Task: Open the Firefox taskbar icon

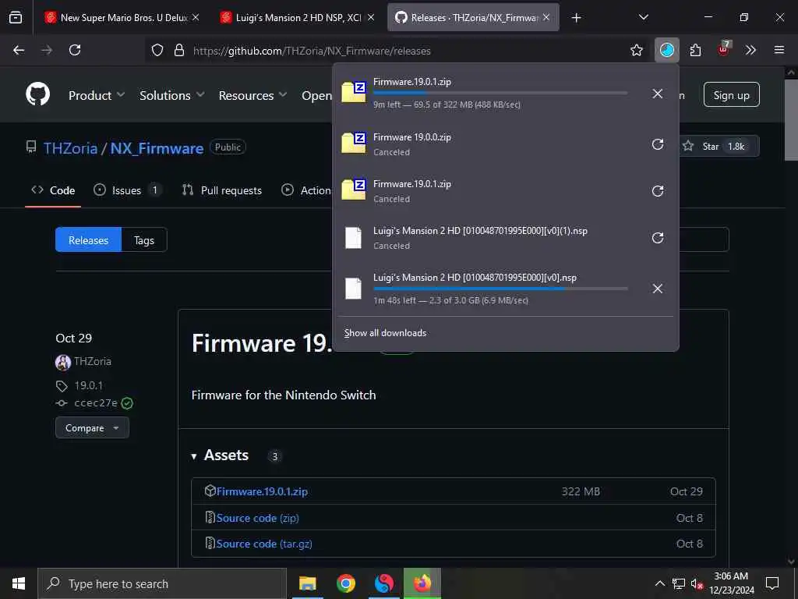Action: coord(422,583)
